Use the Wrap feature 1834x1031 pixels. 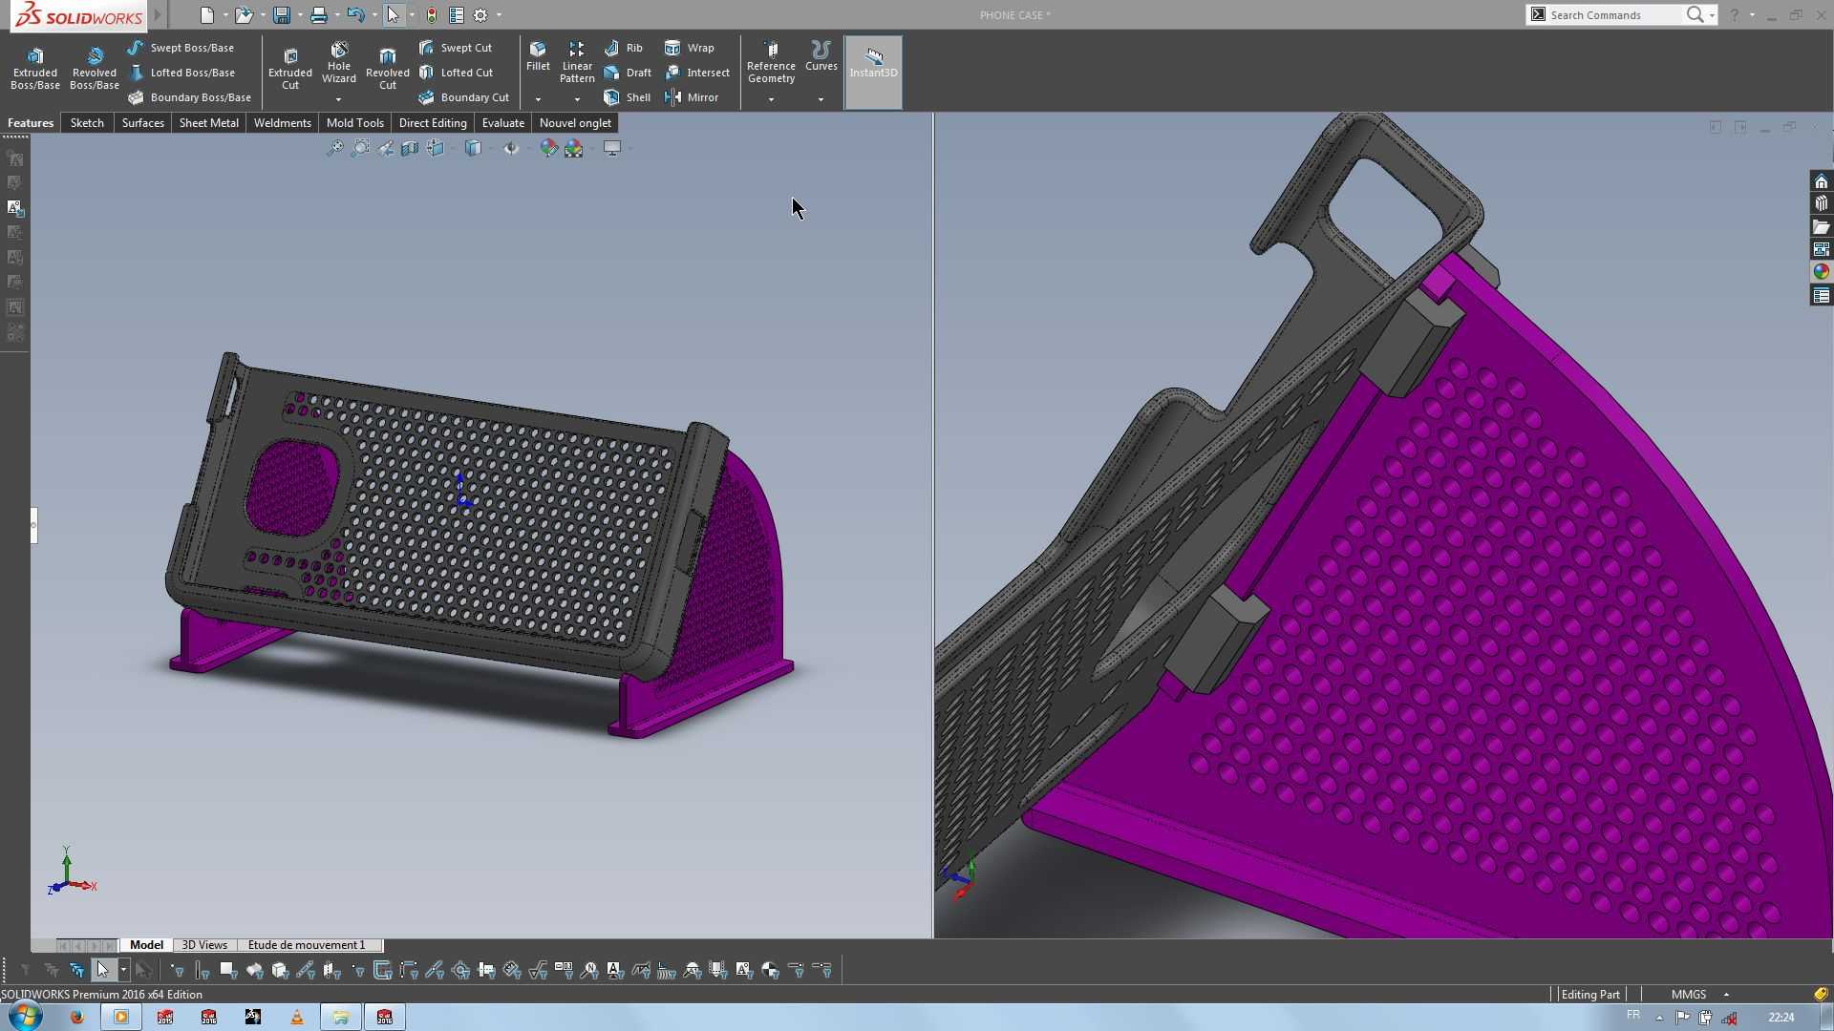coord(690,48)
